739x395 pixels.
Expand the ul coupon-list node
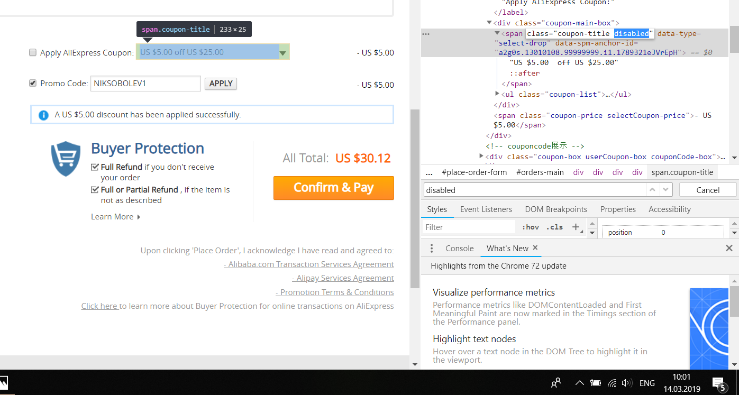click(497, 94)
